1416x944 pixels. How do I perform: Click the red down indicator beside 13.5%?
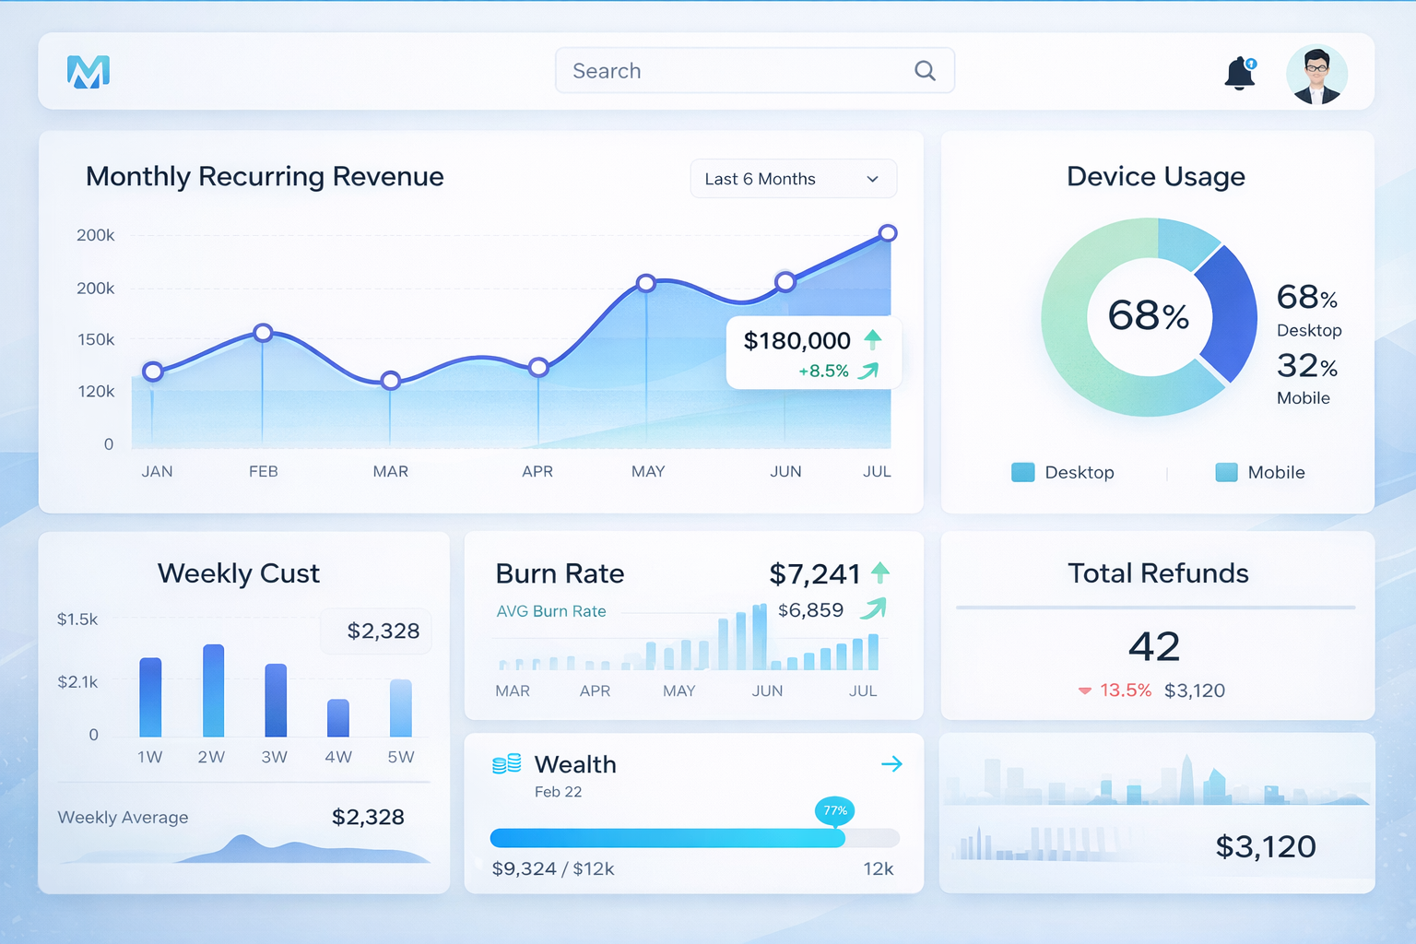click(x=1083, y=690)
